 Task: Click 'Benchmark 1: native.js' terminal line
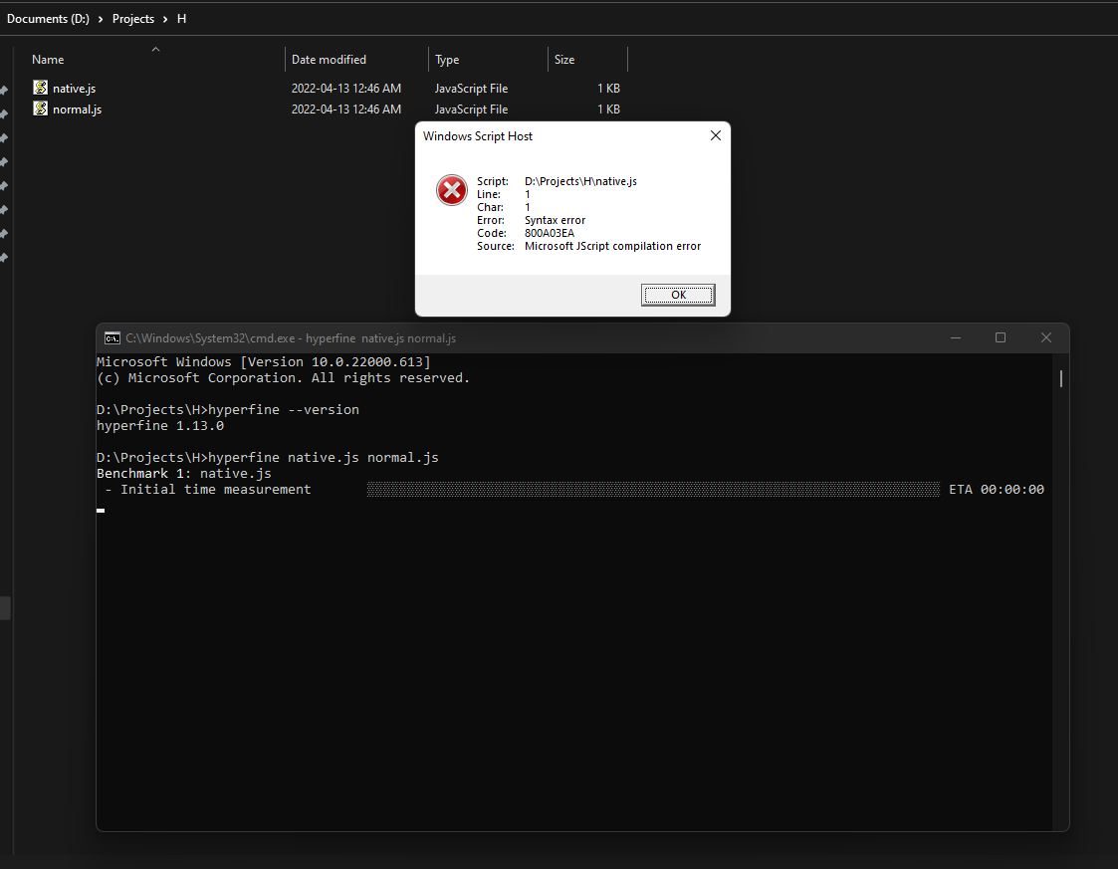point(184,474)
